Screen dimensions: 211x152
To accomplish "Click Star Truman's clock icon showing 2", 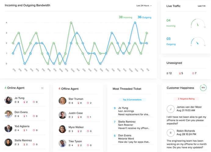I will 88,103.
